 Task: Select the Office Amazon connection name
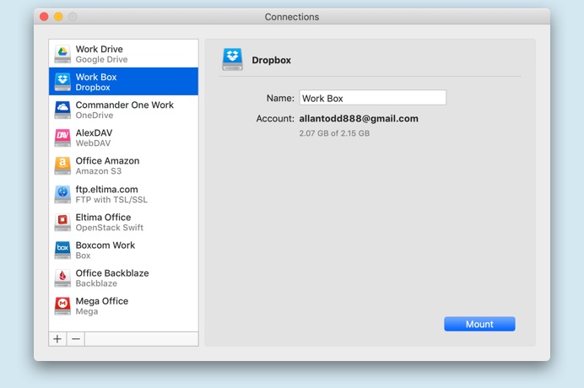(x=108, y=161)
